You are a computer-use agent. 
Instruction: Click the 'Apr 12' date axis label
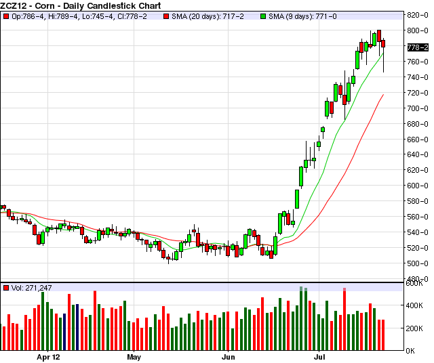point(48,357)
